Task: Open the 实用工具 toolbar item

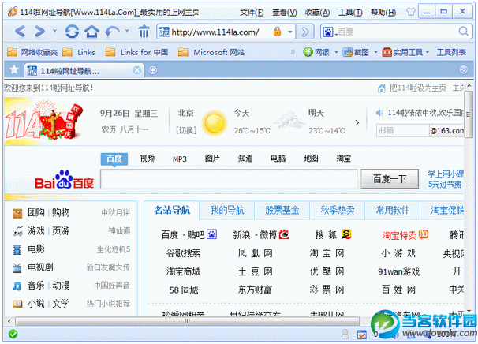Action: tap(403, 52)
